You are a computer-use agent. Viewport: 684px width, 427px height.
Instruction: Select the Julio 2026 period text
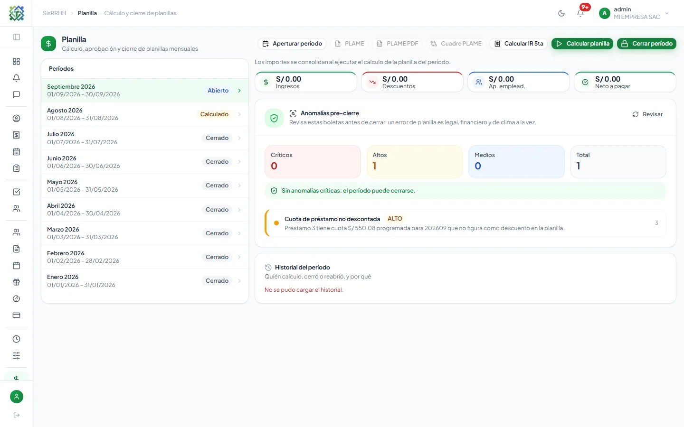pos(61,134)
